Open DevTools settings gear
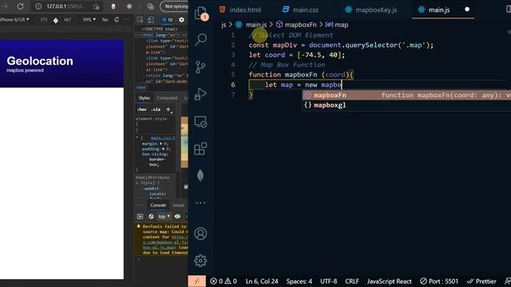Image resolution: width=511 pixels, height=287 pixels. pos(181,20)
